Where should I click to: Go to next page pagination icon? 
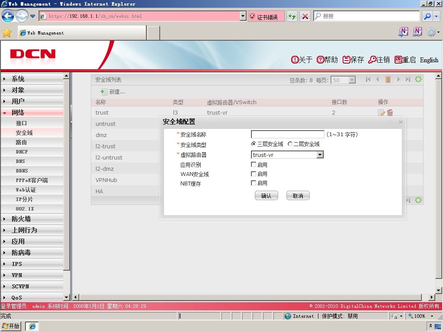398,80
